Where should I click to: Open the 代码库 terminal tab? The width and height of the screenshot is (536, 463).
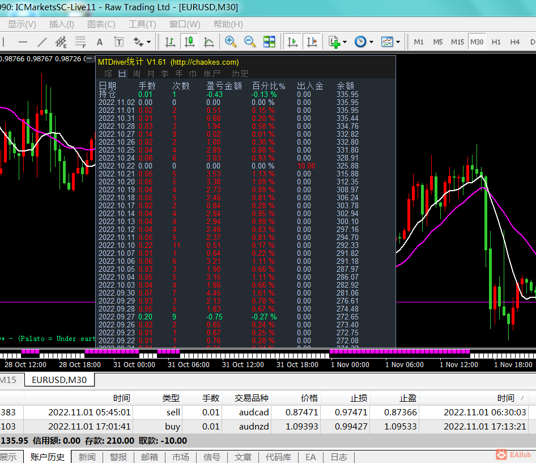point(278,457)
